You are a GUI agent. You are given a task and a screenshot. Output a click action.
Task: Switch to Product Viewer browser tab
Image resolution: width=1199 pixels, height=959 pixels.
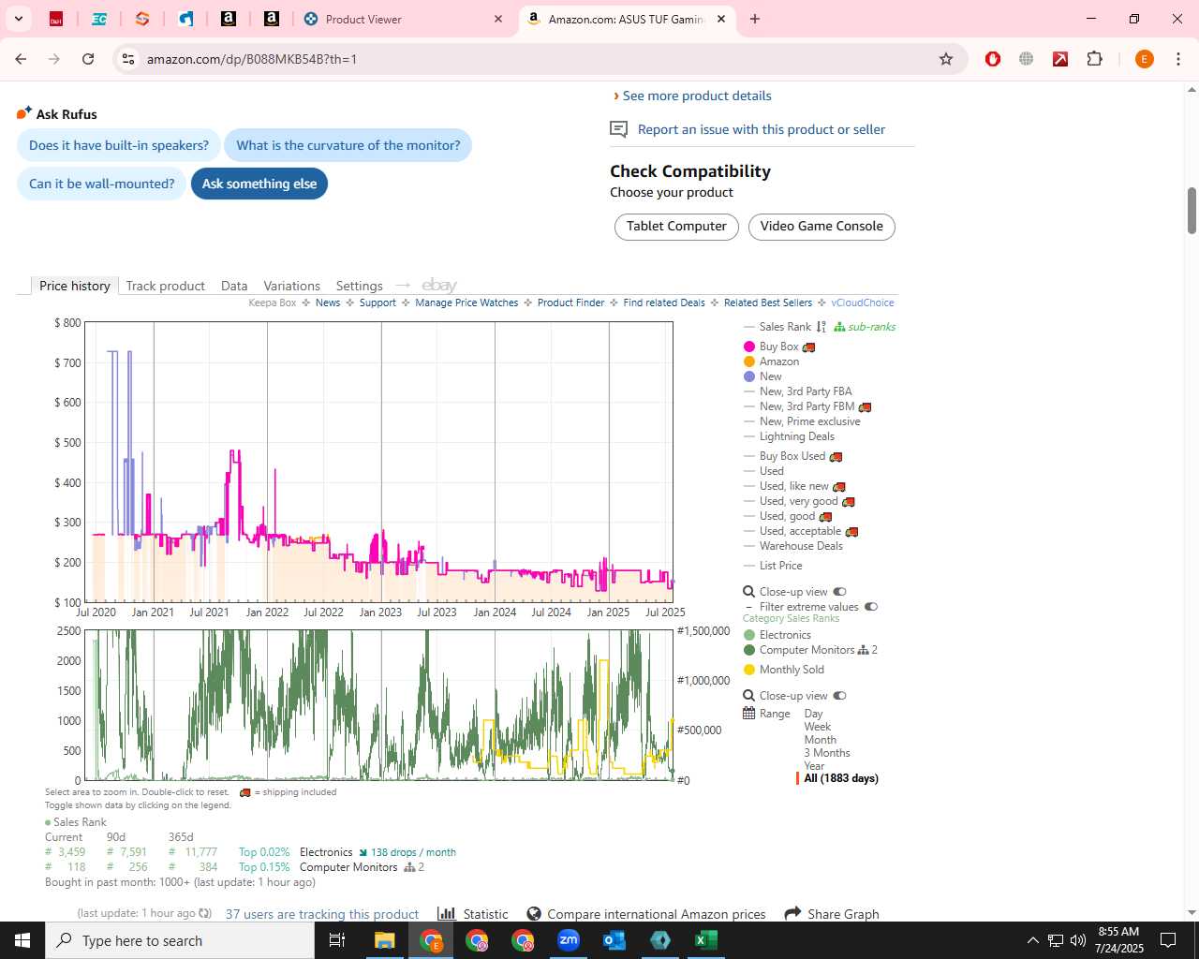[403, 19]
